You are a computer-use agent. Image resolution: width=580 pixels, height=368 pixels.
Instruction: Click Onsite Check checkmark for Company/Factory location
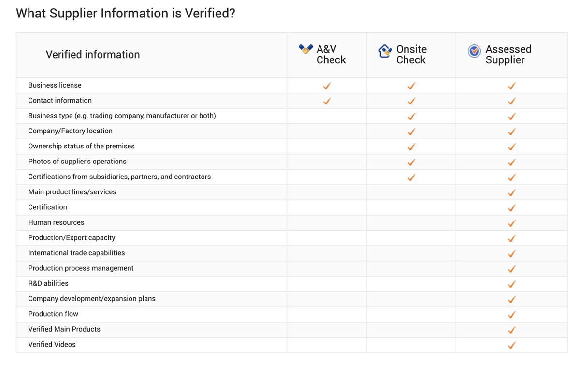point(411,132)
